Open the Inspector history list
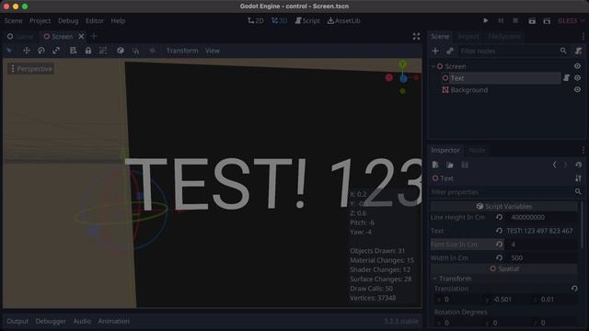 (x=578, y=165)
